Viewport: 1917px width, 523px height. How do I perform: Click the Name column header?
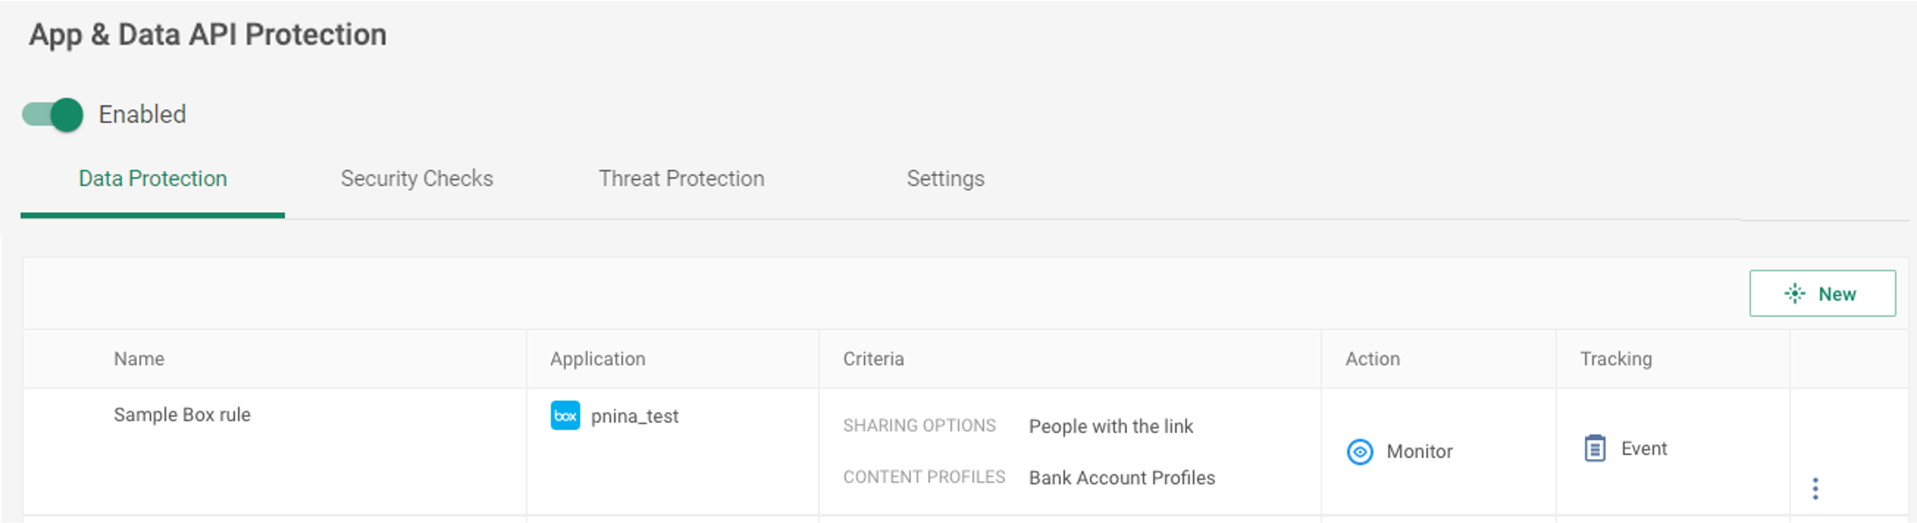click(x=139, y=359)
